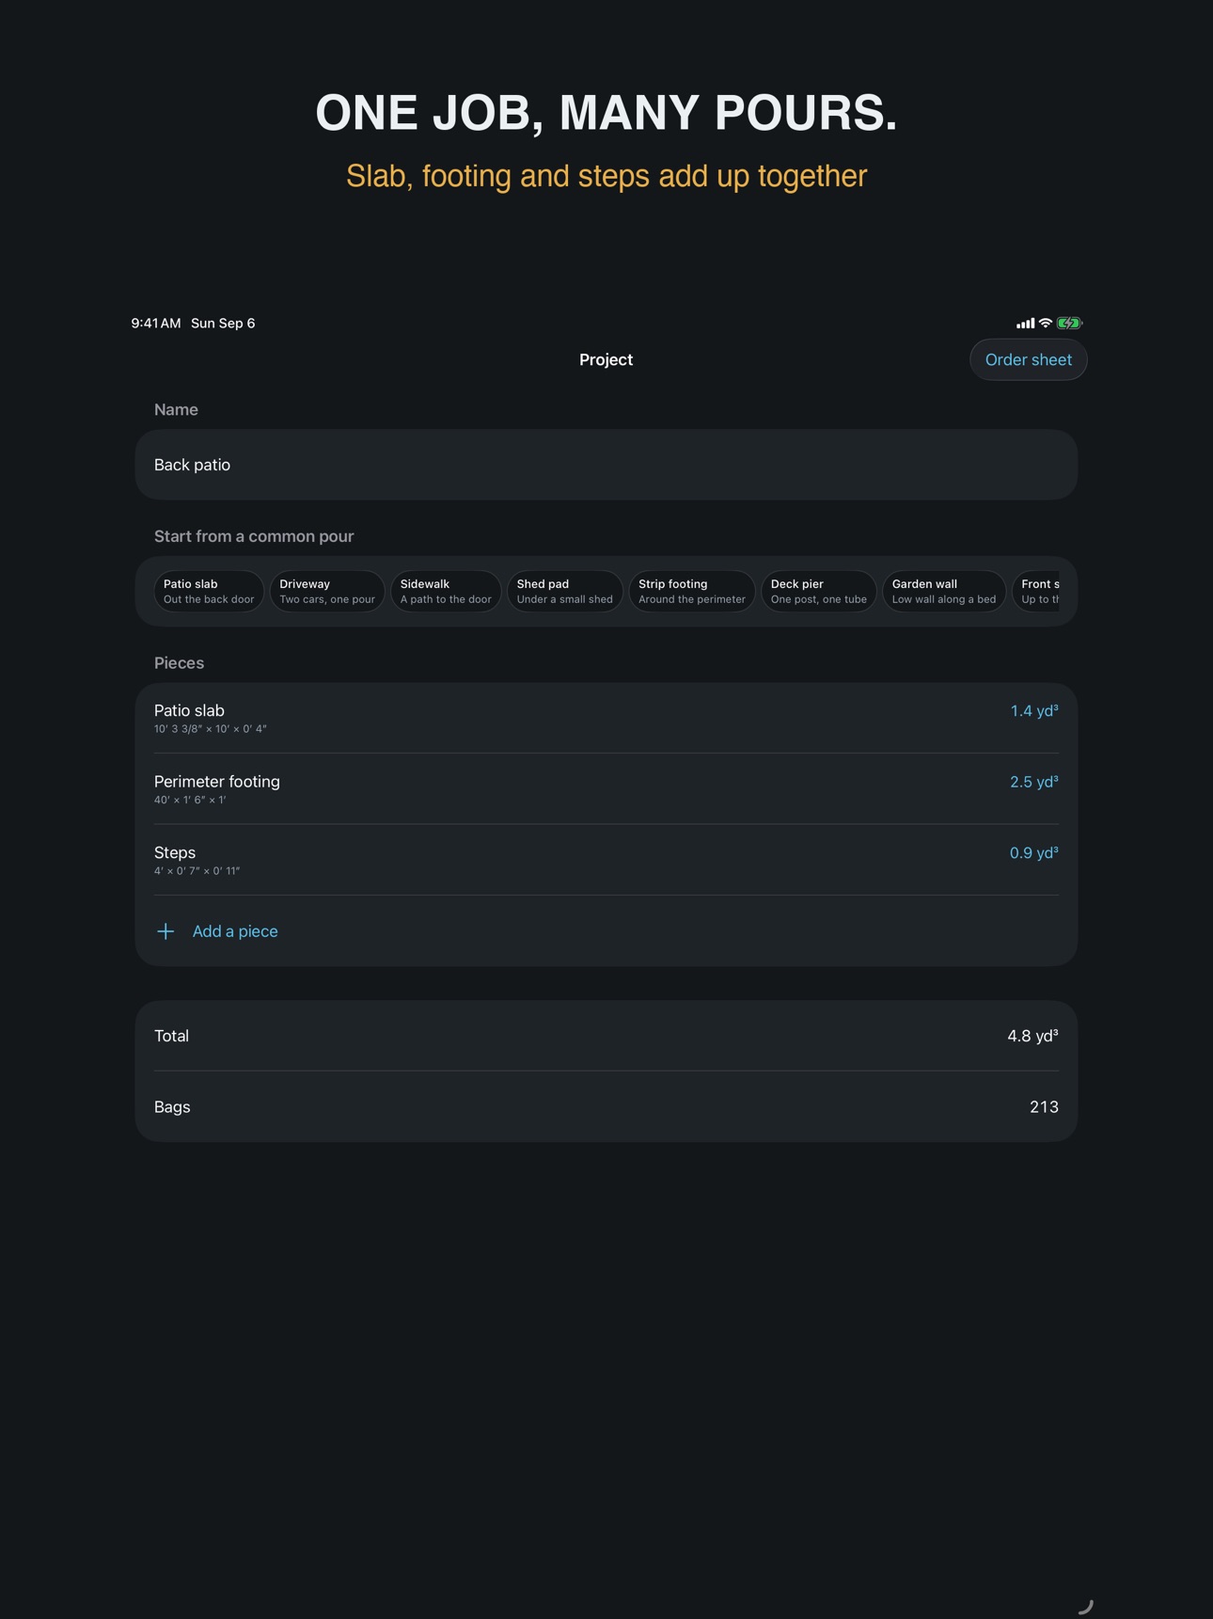Edit the project name field Back patio
This screenshot has height=1619, width=1213.
point(606,465)
